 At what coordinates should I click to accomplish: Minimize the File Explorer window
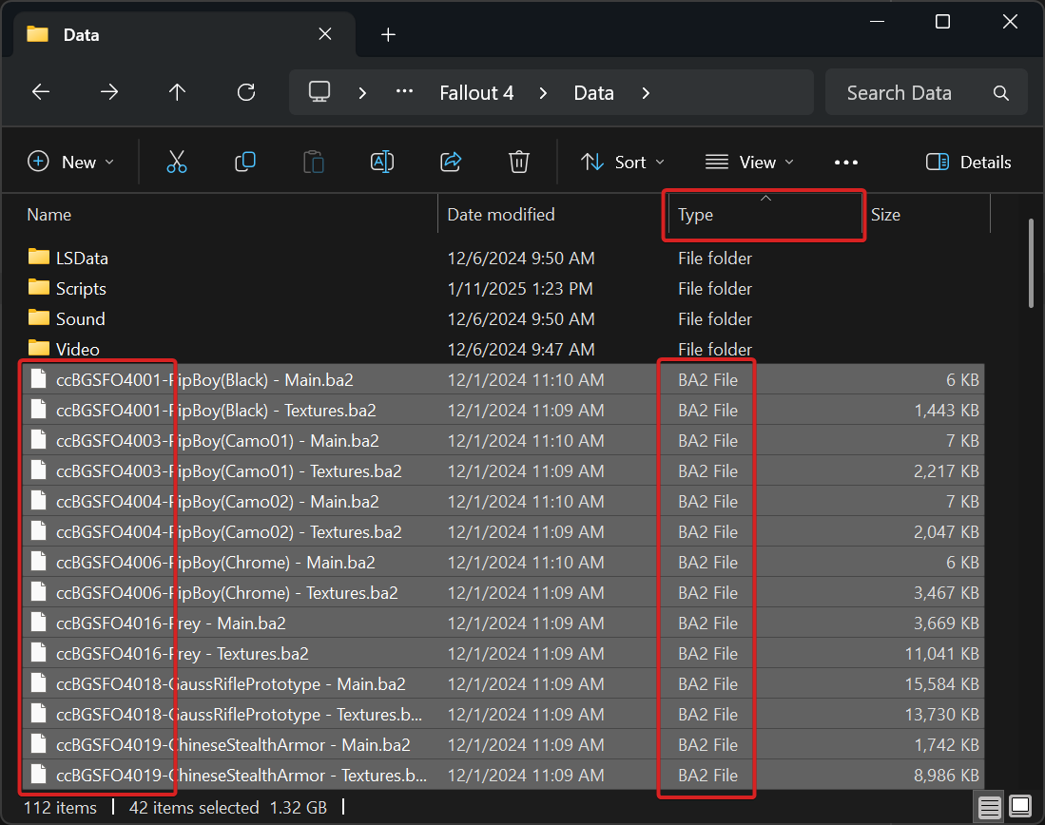[x=877, y=21]
